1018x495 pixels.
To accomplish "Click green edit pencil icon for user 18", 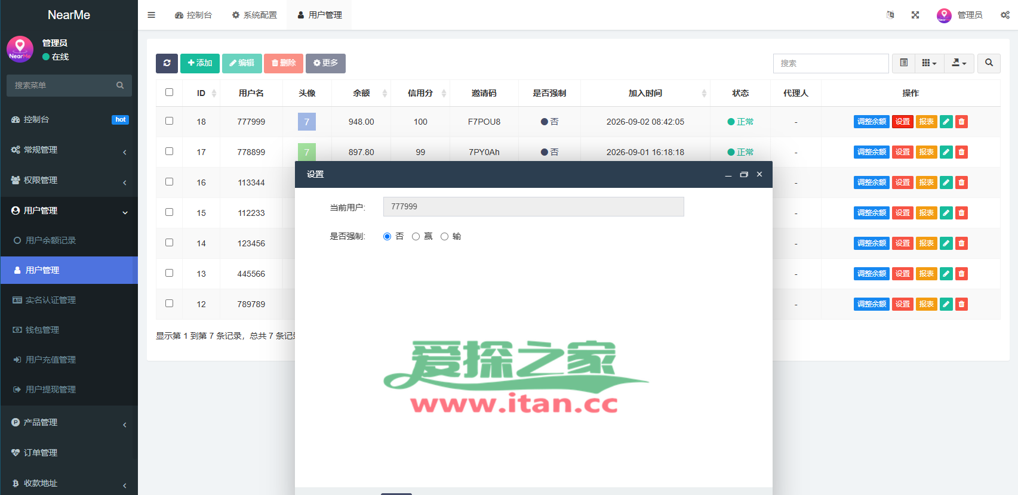I will pyautogui.click(x=946, y=122).
